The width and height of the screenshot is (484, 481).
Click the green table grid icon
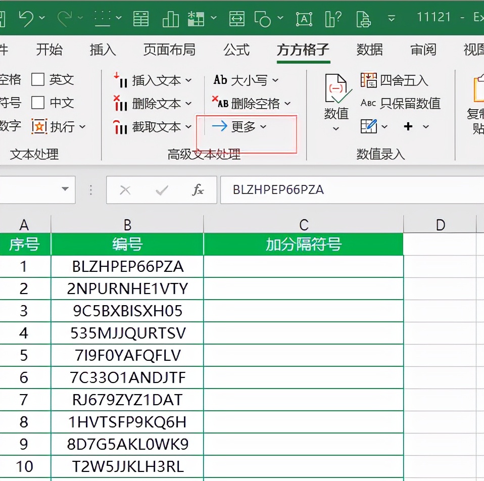coord(196,19)
